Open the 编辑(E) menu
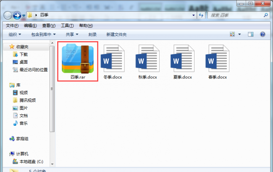Image resolution: width=273 pixels, height=172 pixels. (x=30, y=26)
